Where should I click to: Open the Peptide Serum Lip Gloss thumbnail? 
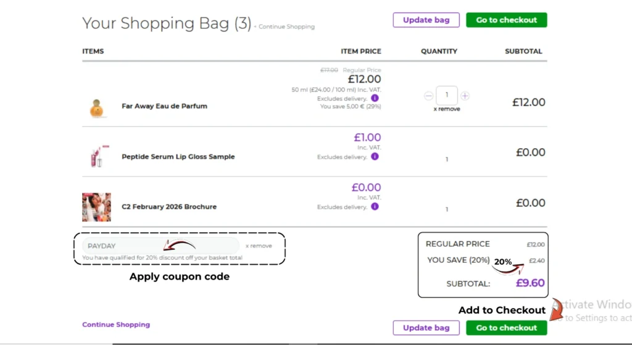[96, 156]
